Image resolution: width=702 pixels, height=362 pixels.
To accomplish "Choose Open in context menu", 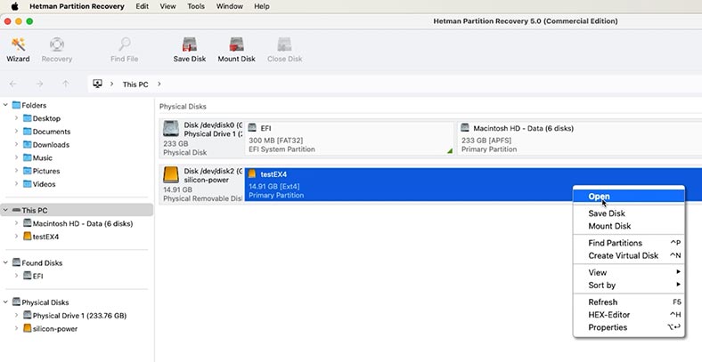I will coord(629,197).
